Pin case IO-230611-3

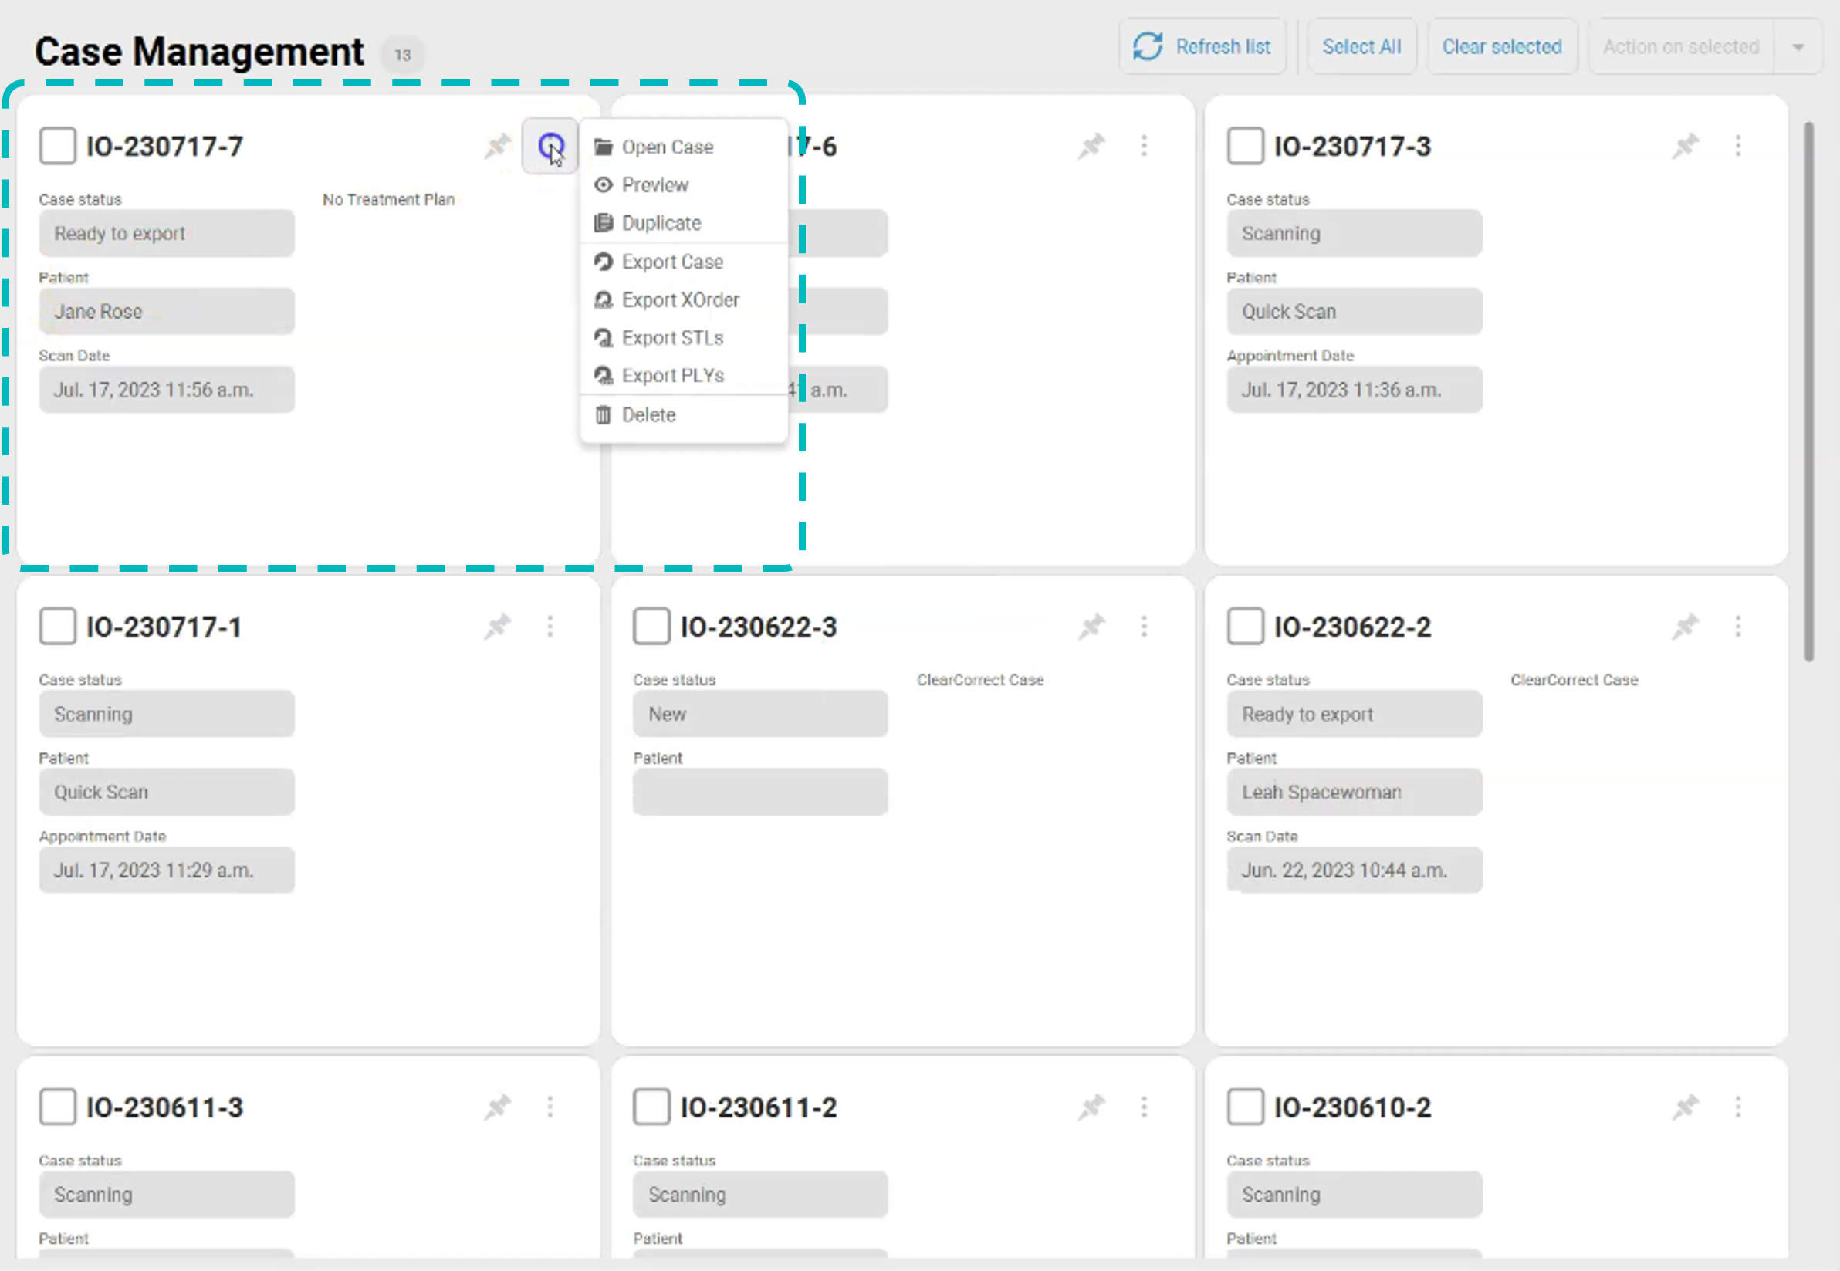click(498, 1107)
